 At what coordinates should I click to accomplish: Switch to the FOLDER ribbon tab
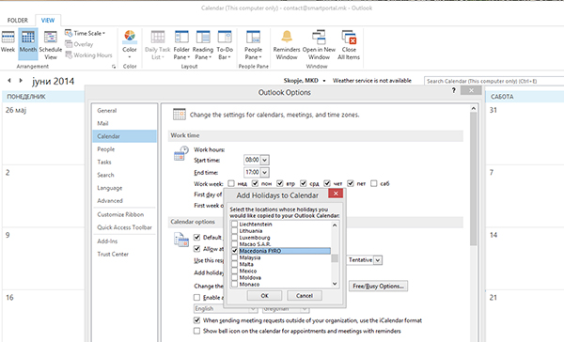[18, 20]
